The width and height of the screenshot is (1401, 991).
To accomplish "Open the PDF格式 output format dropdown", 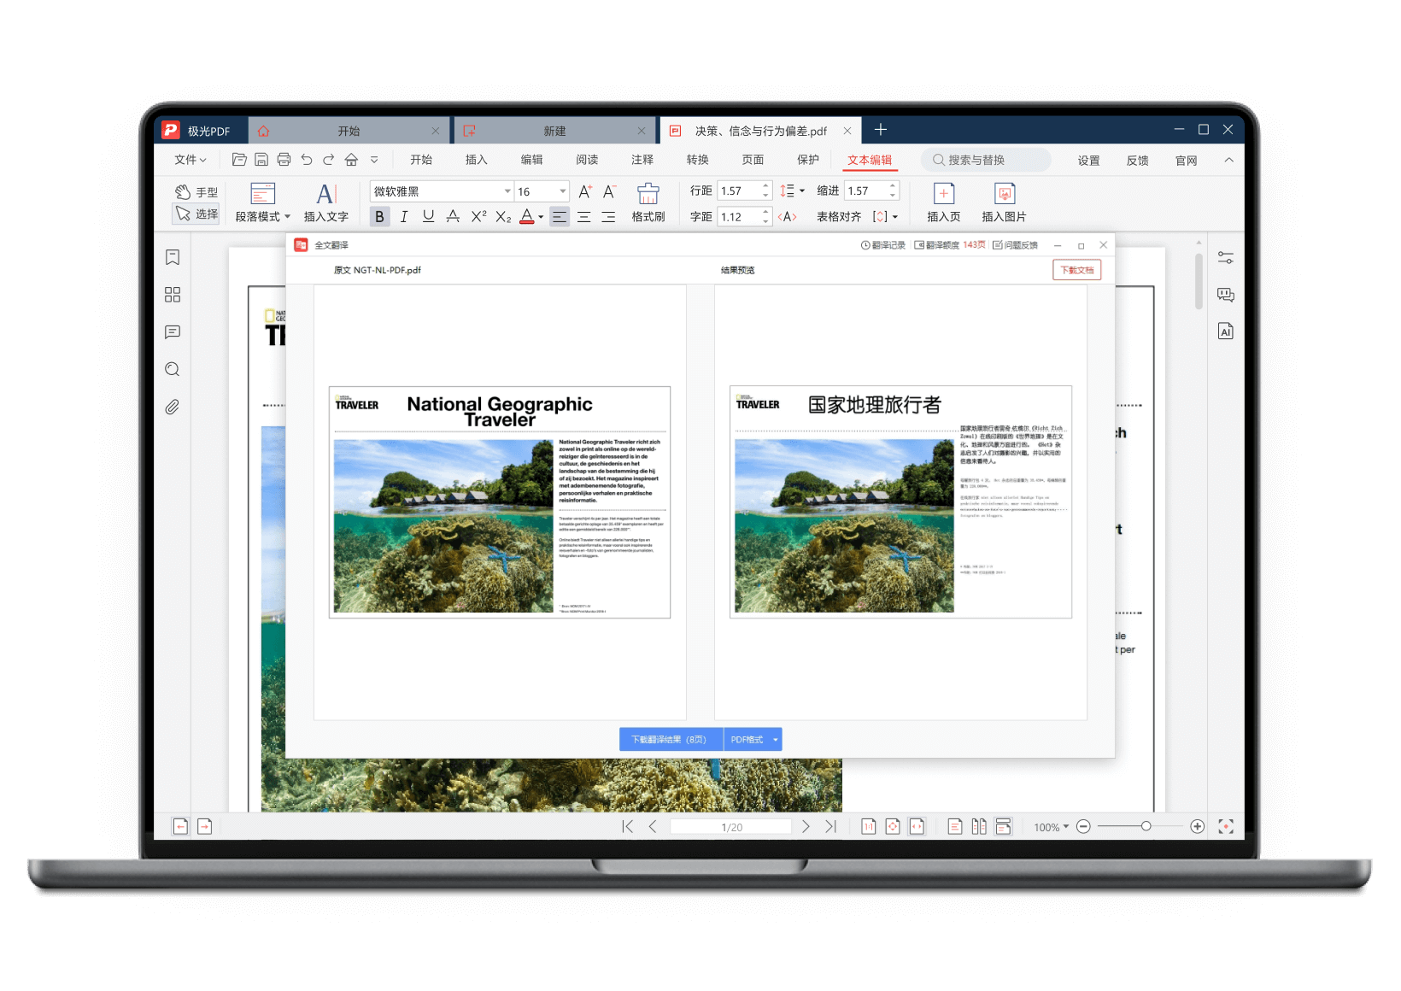I will 776,740.
